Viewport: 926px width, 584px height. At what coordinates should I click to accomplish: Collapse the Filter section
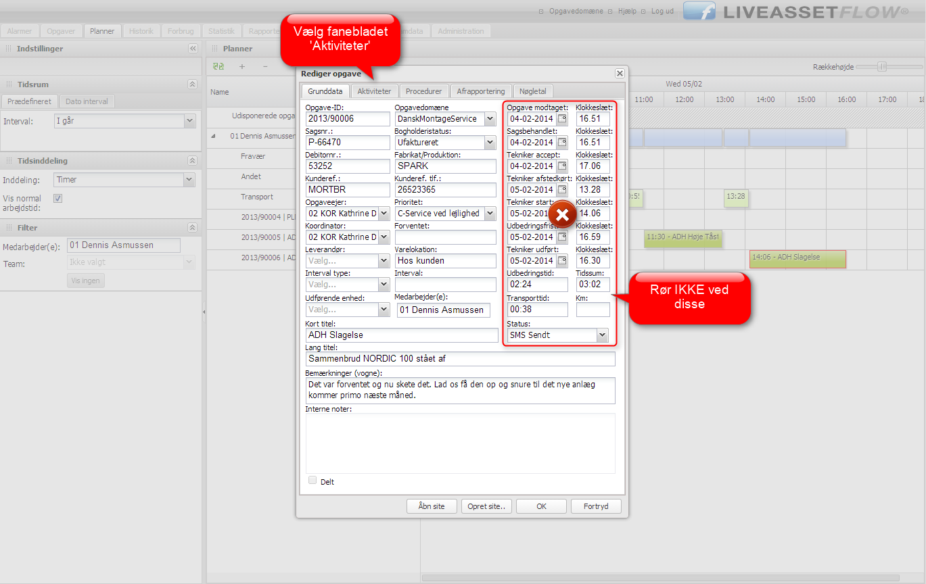(193, 228)
